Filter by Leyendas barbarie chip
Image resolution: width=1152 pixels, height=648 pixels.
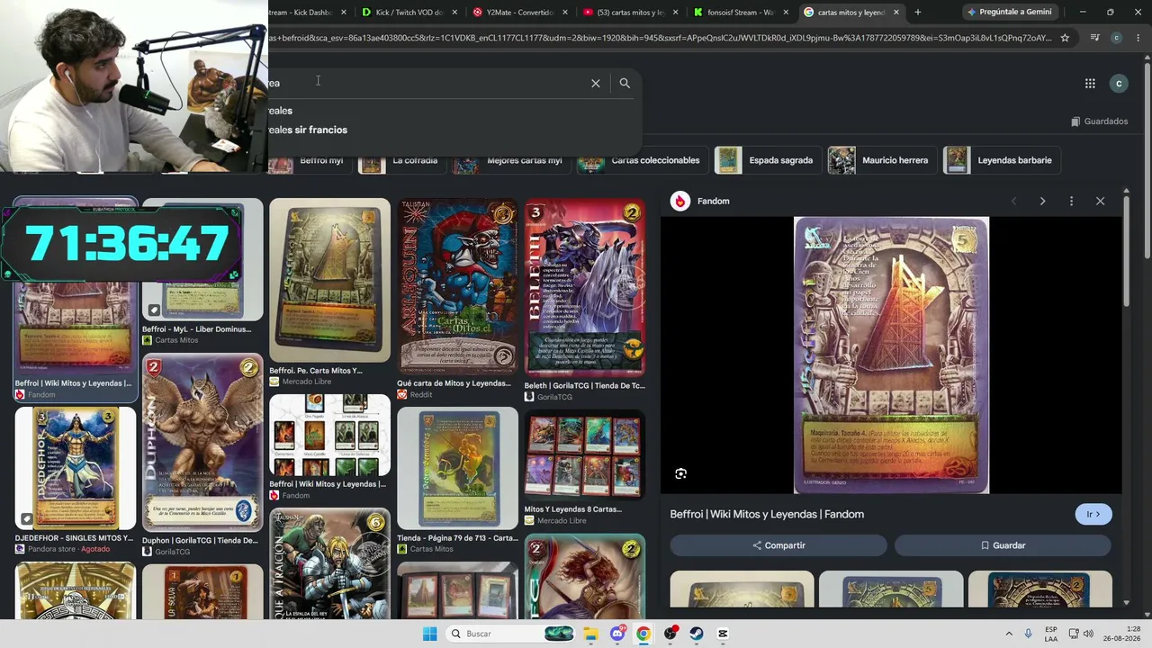tap(1001, 161)
